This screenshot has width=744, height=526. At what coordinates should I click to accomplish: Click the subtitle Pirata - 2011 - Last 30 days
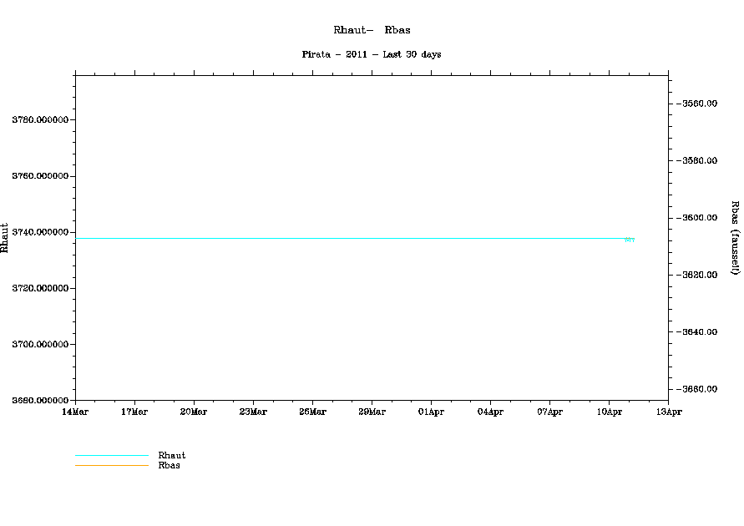pos(372,54)
